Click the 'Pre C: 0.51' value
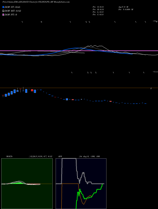The image size is (158, 209). 98,15
